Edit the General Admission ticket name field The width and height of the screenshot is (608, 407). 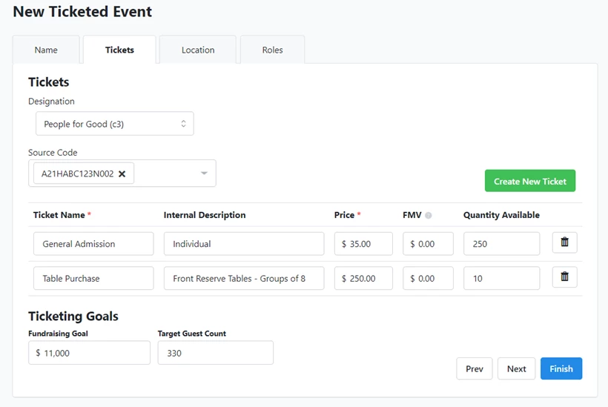pos(93,244)
